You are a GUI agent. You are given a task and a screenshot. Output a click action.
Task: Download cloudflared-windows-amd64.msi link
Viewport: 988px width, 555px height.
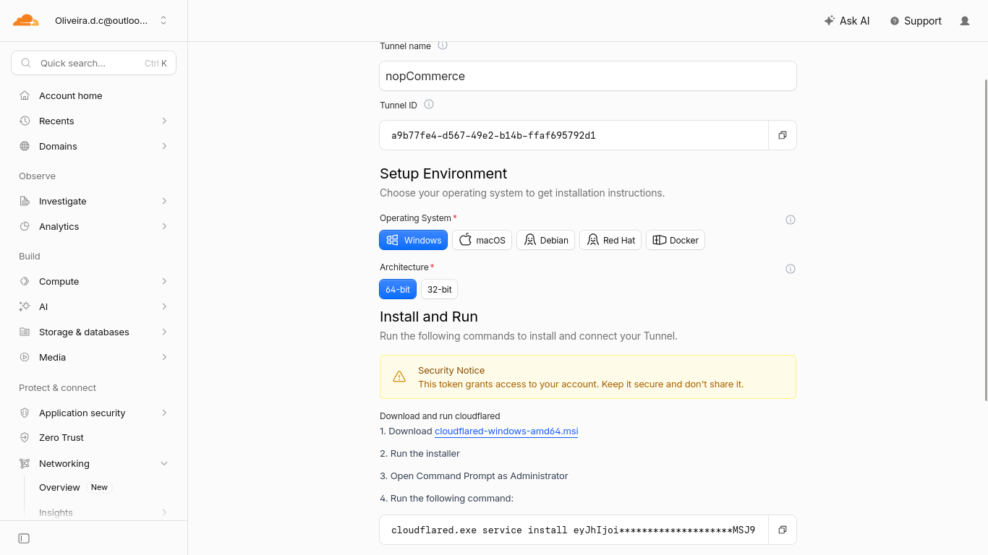coord(506,431)
